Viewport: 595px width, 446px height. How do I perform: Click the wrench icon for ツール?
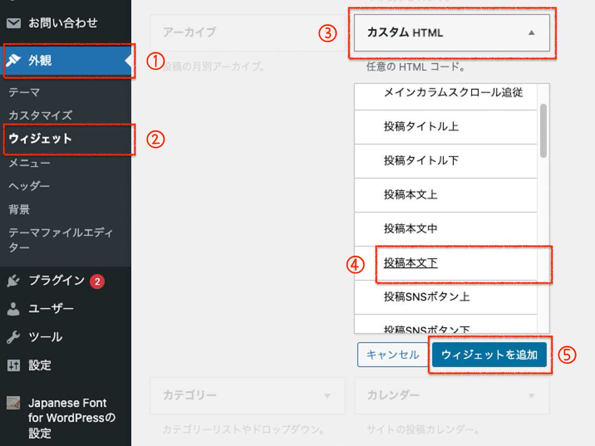coord(13,337)
